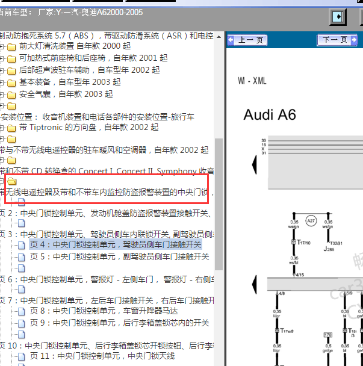363x366 pixels.
Task: Open 页 6：警报灯 - 左侧车门
Action: click(107, 279)
